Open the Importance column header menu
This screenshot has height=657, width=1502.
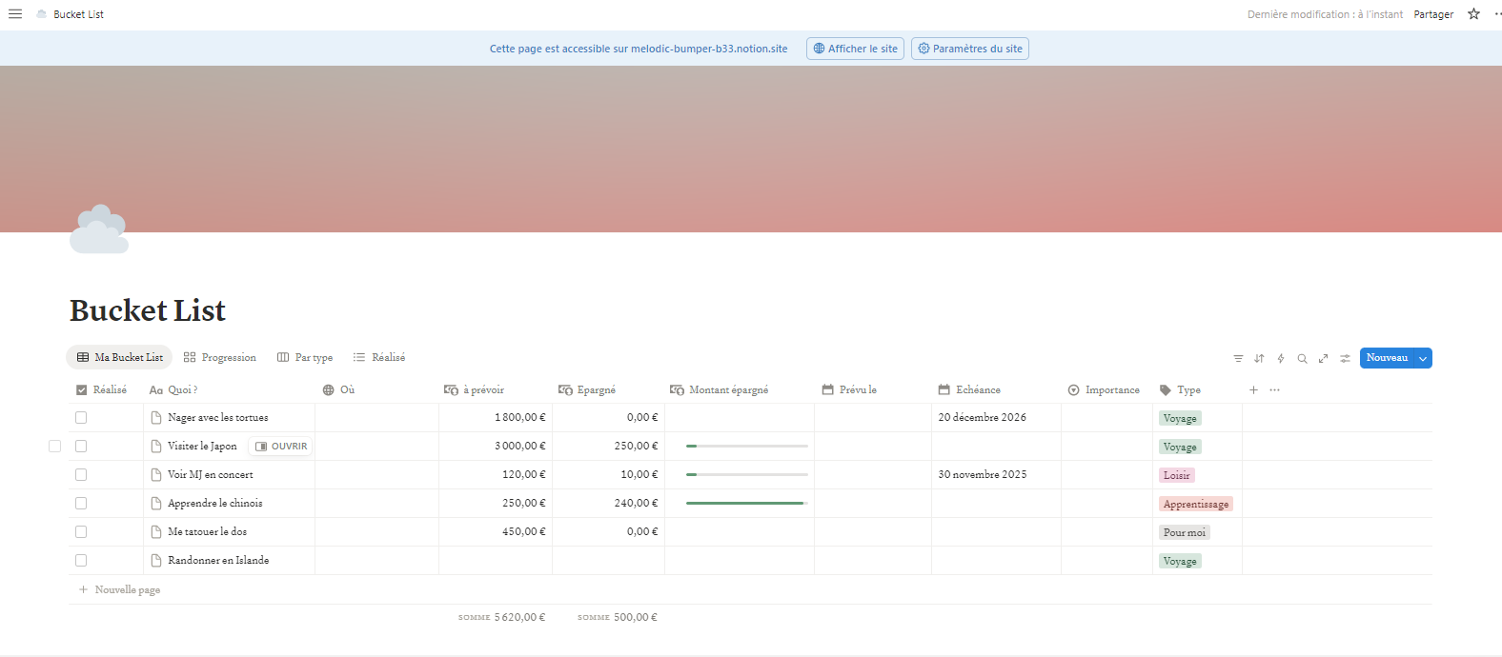1106,389
